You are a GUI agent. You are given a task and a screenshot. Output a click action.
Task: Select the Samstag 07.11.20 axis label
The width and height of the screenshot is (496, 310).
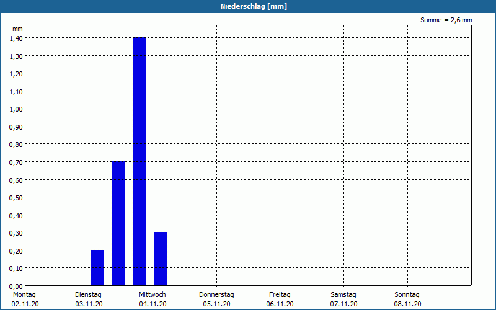coord(343,299)
